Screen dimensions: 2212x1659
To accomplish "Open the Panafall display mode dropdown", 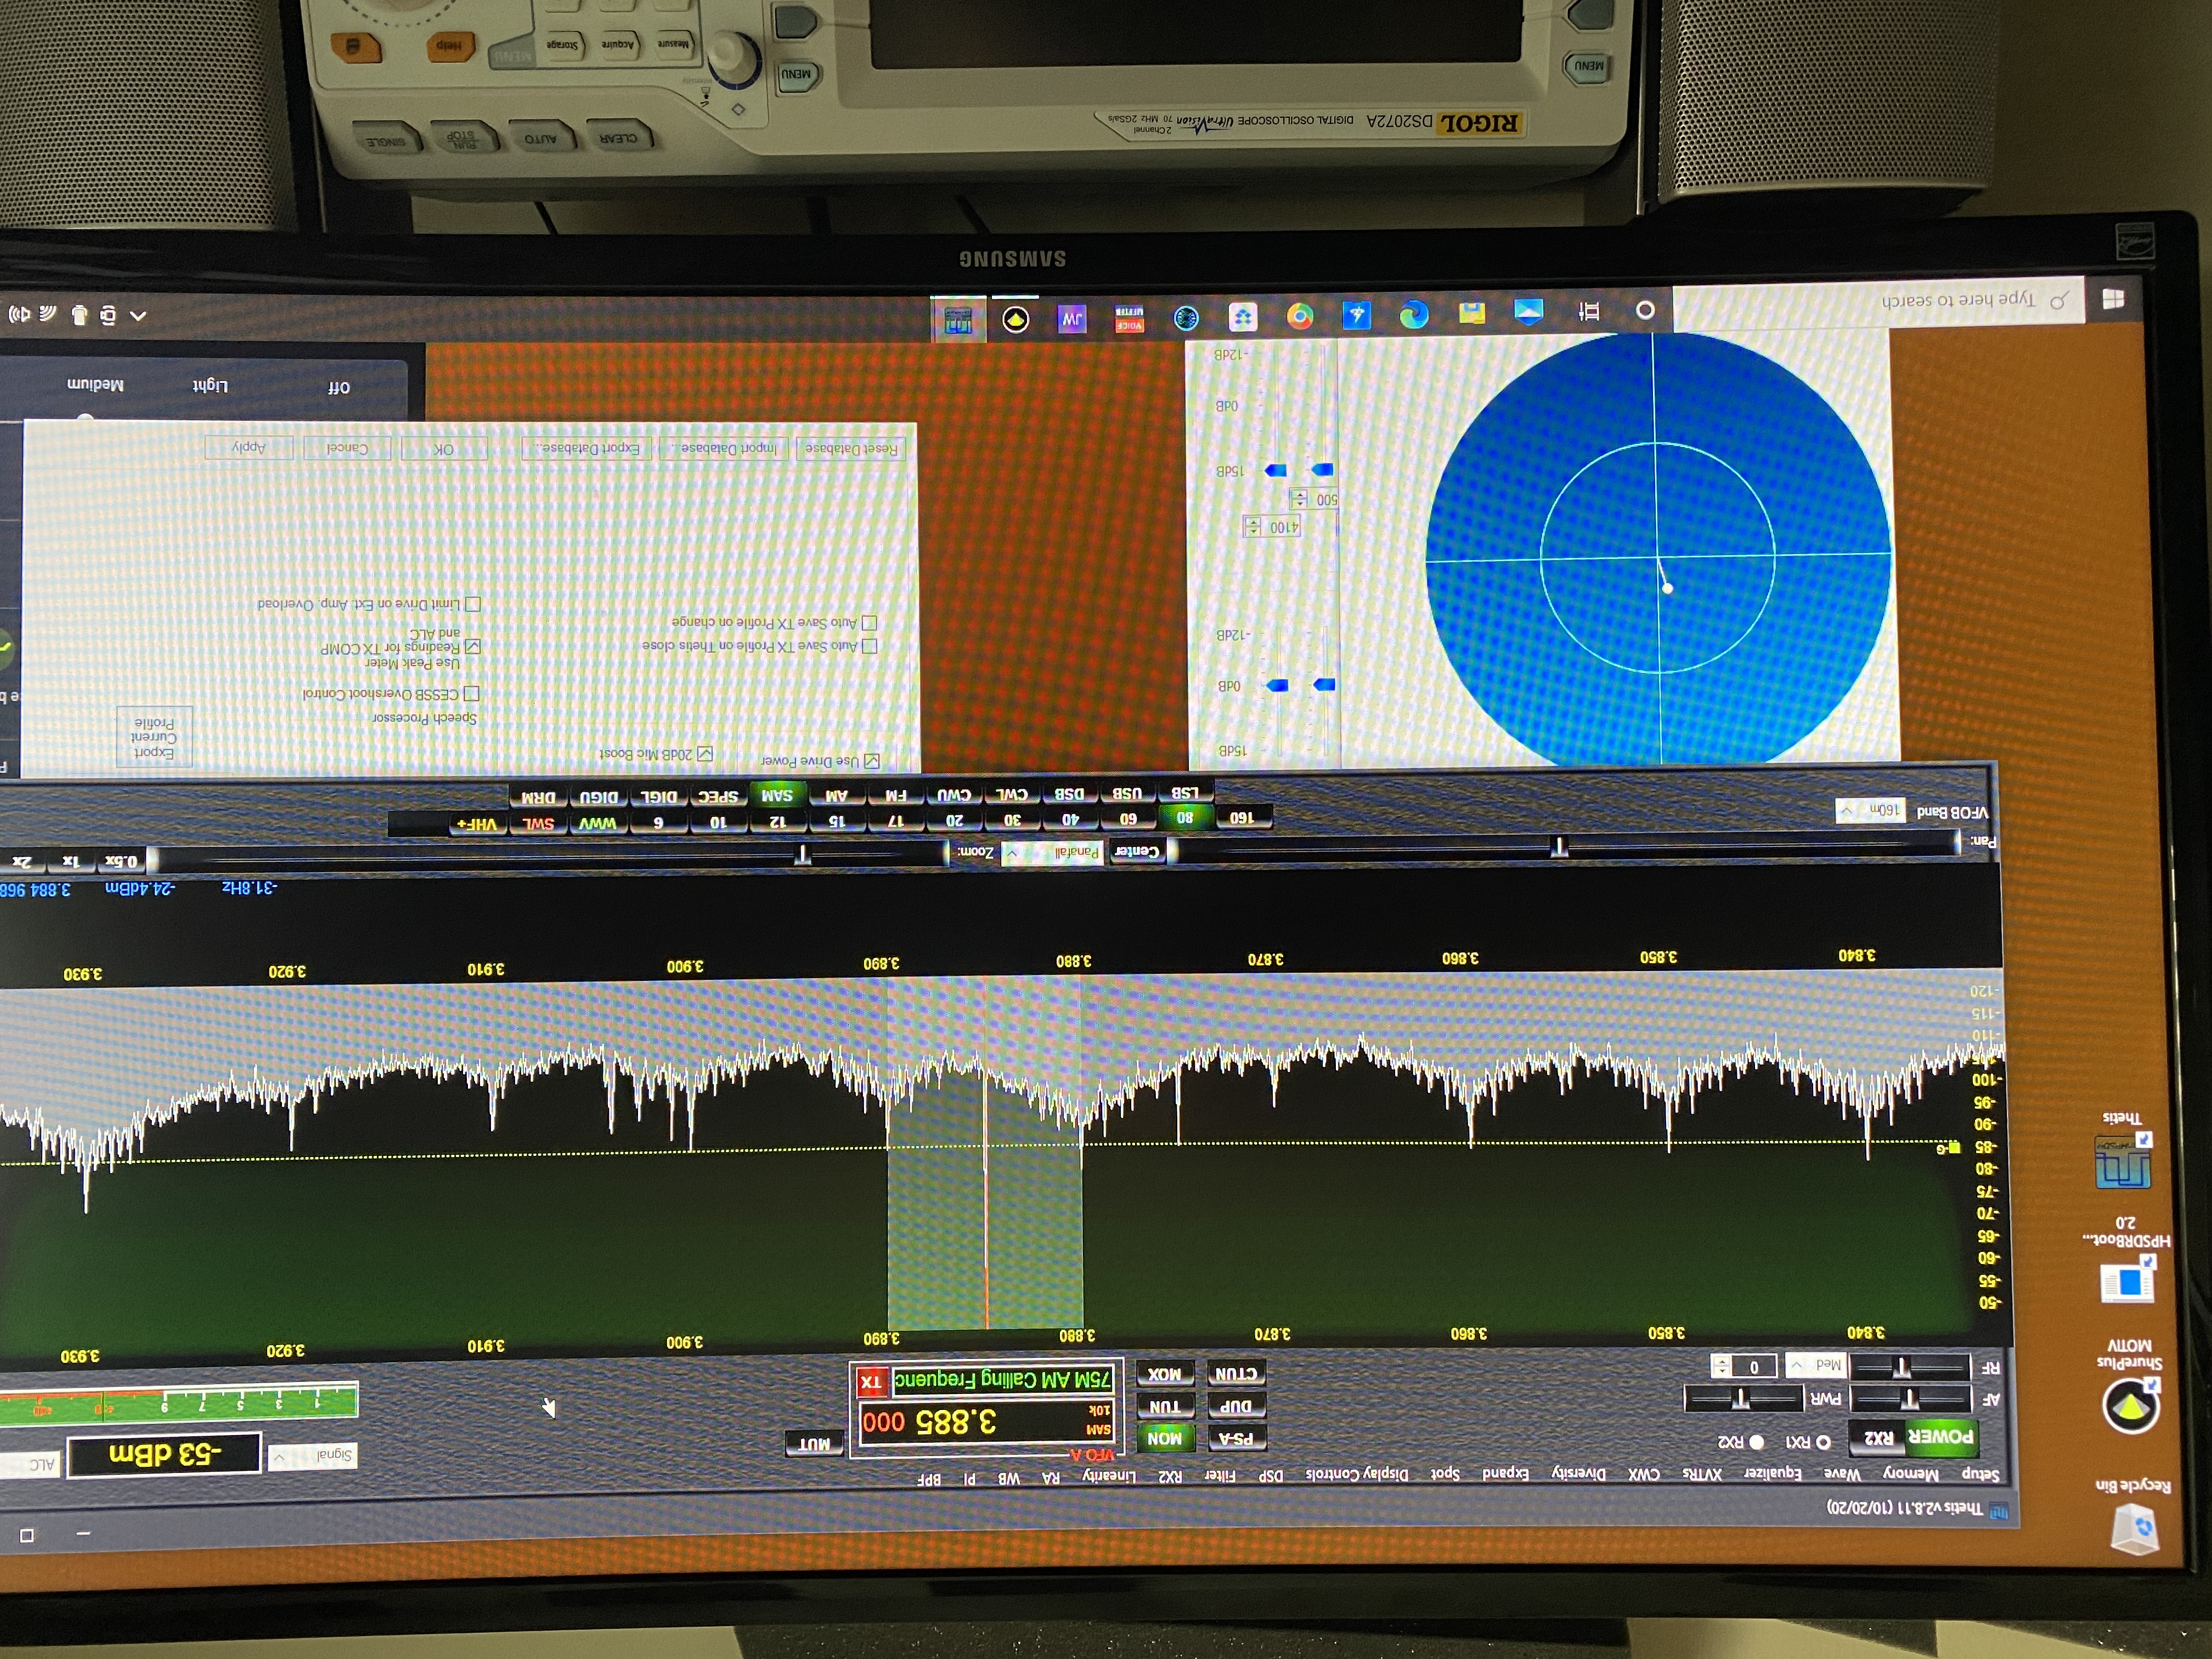I will pos(1052,853).
